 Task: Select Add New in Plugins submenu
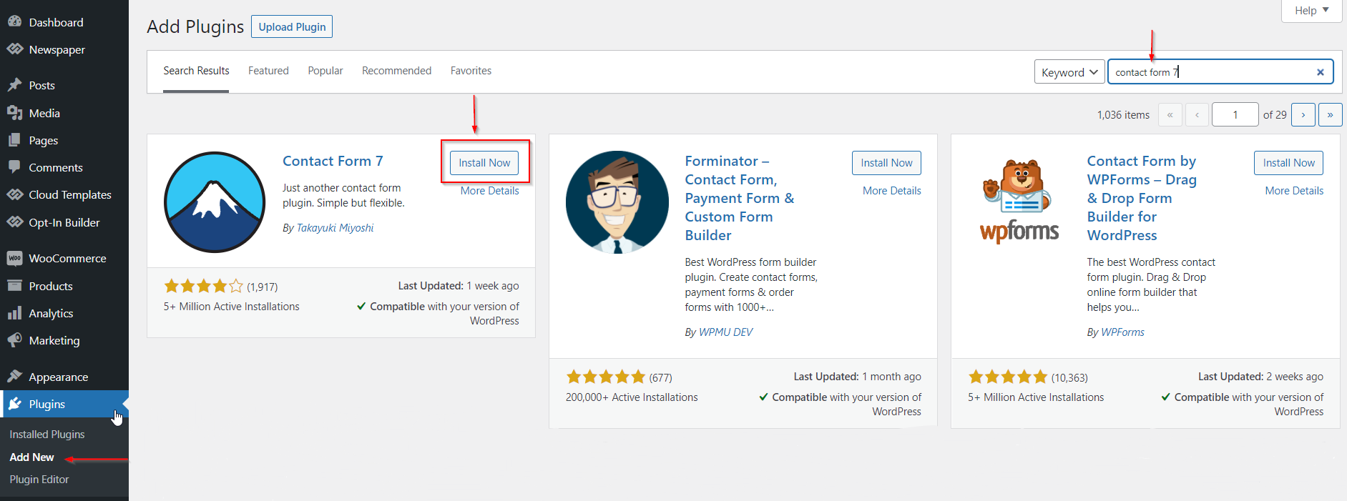tap(32, 457)
